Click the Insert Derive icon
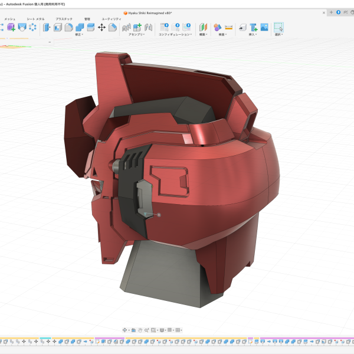Viewport: 354px width, 354px height. [242, 28]
